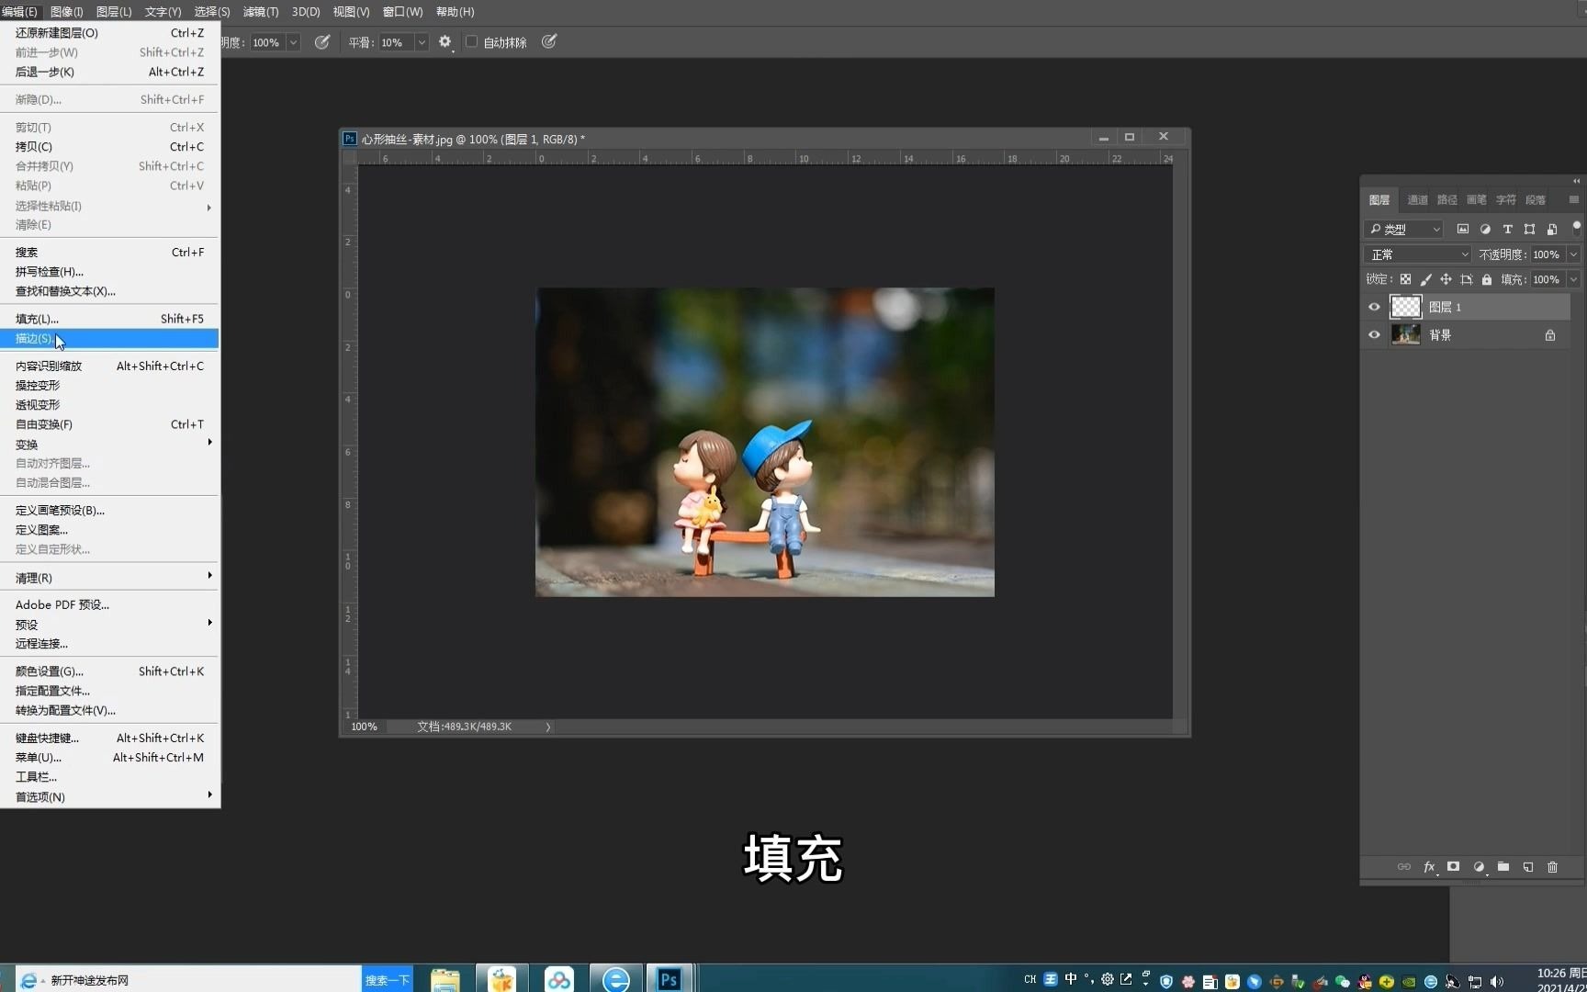Click the smoothing options gear icon
Viewport: 1587px width, 992px height.
tap(445, 41)
